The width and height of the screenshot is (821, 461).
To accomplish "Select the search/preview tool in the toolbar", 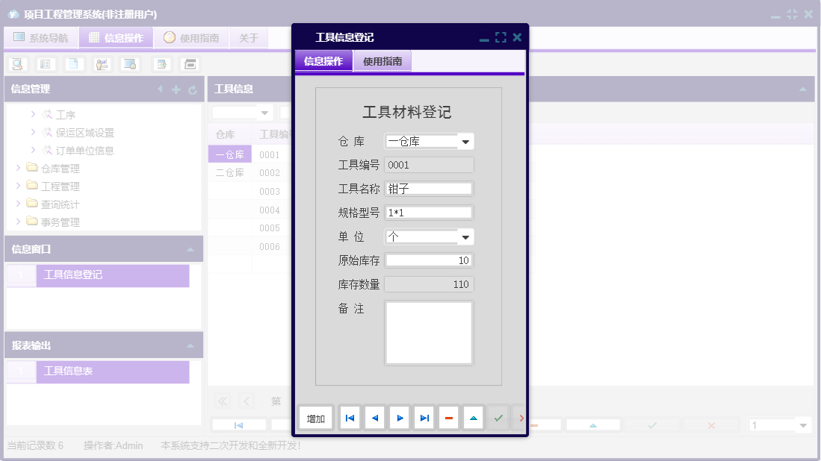I will click(16, 64).
